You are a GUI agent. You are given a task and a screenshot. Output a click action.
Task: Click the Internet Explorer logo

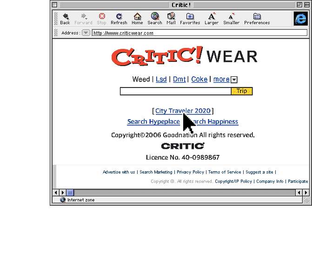(x=300, y=19)
